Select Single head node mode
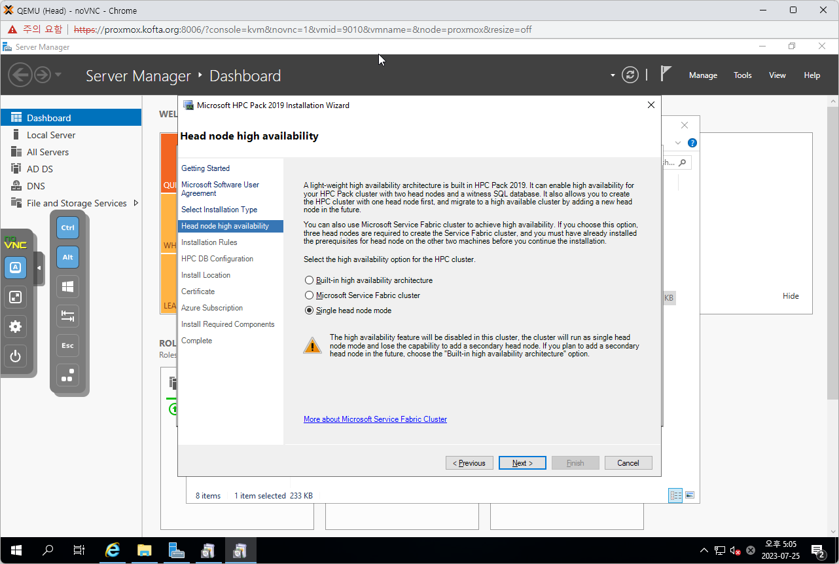Screen dimensions: 839x564 tap(310, 310)
